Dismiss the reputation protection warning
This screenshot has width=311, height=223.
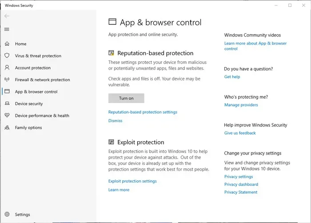coord(115,121)
